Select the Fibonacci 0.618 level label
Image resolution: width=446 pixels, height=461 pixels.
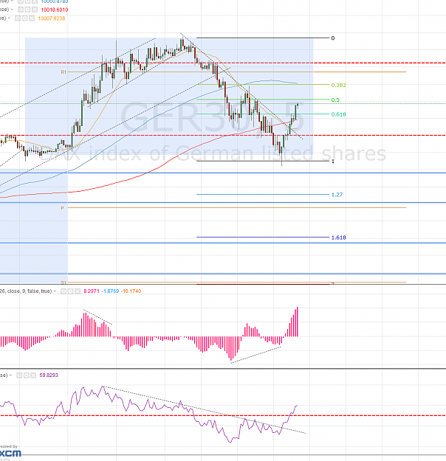coord(338,114)
